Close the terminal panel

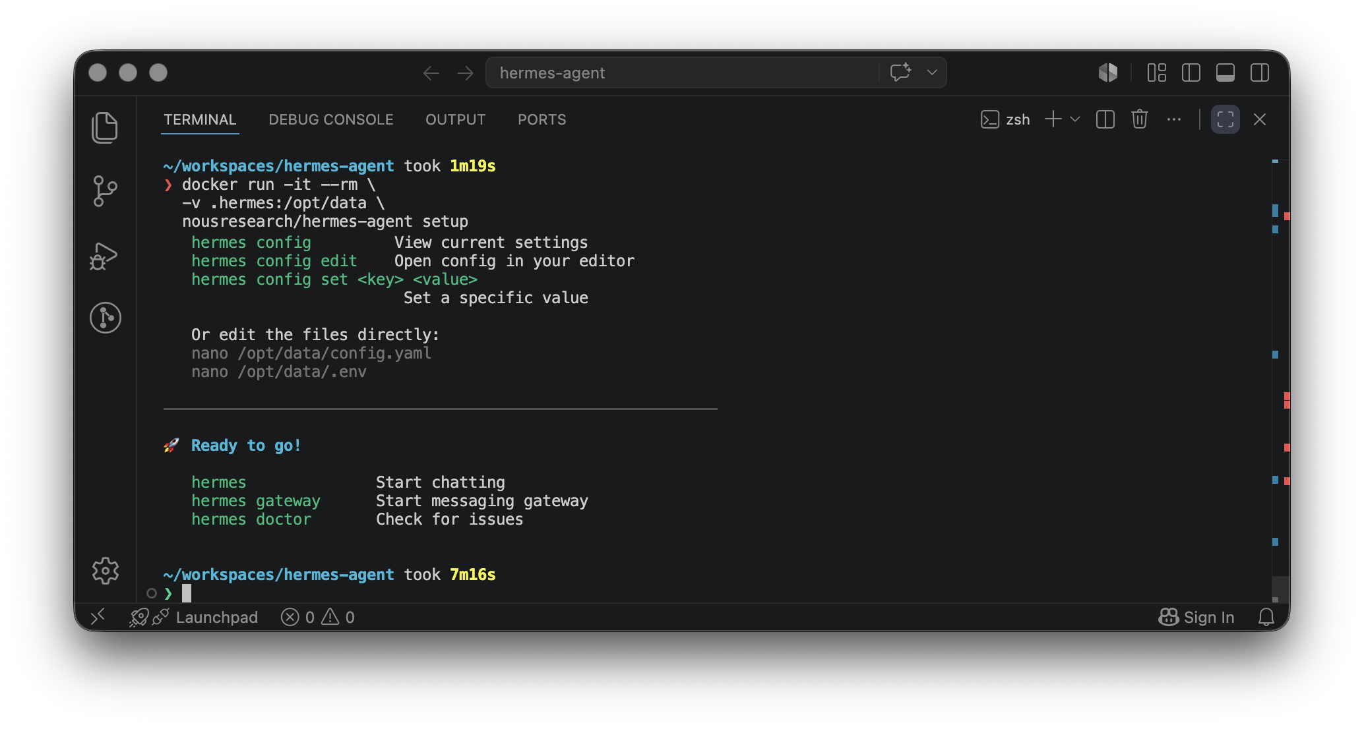1260,119
